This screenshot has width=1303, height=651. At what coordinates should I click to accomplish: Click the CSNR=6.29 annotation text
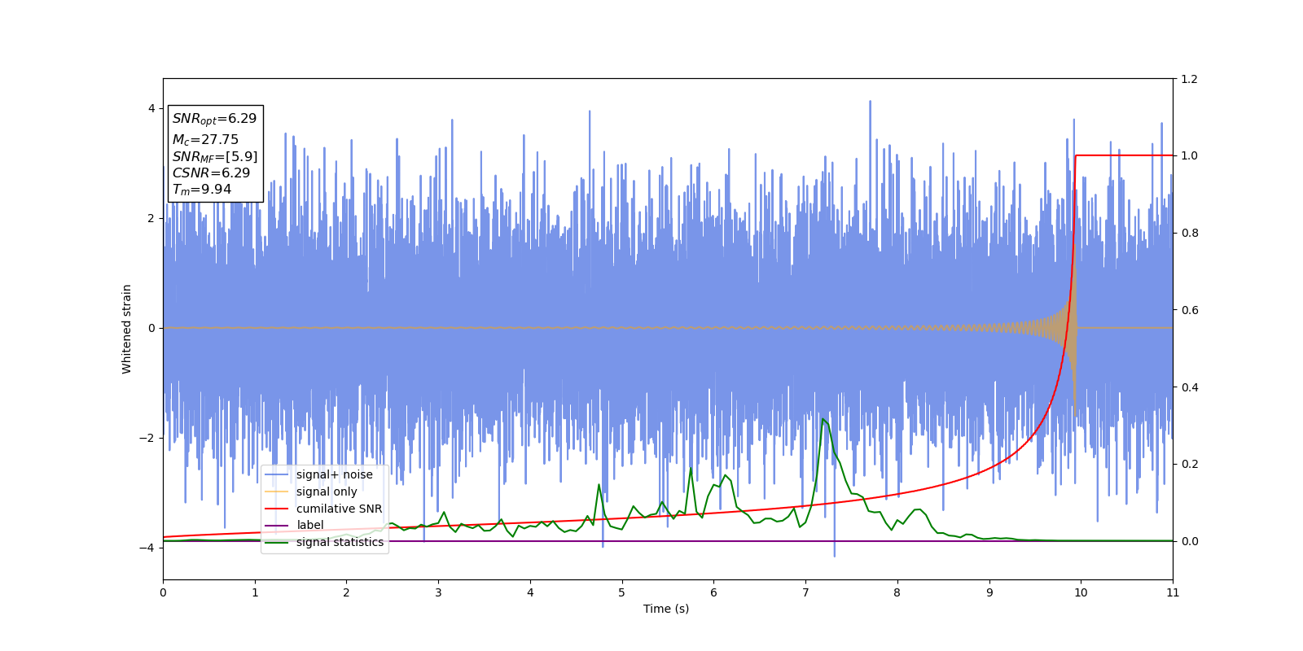(x=211, y=173)
